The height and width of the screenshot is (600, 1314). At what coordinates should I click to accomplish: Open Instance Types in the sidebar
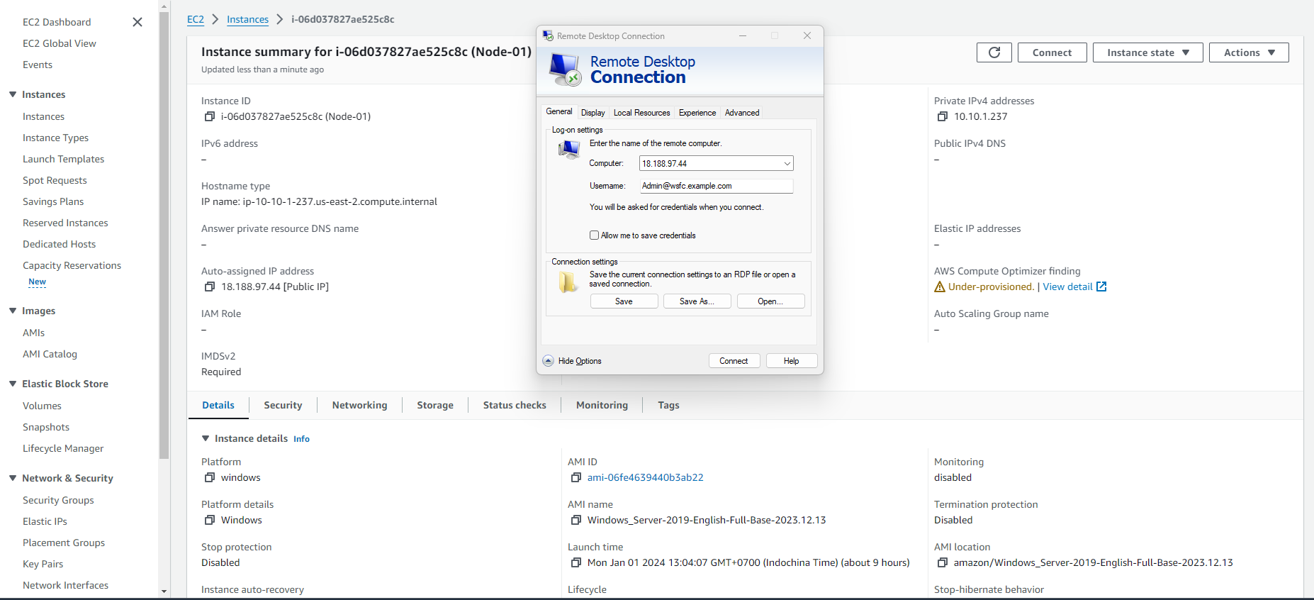click(55, 138)
